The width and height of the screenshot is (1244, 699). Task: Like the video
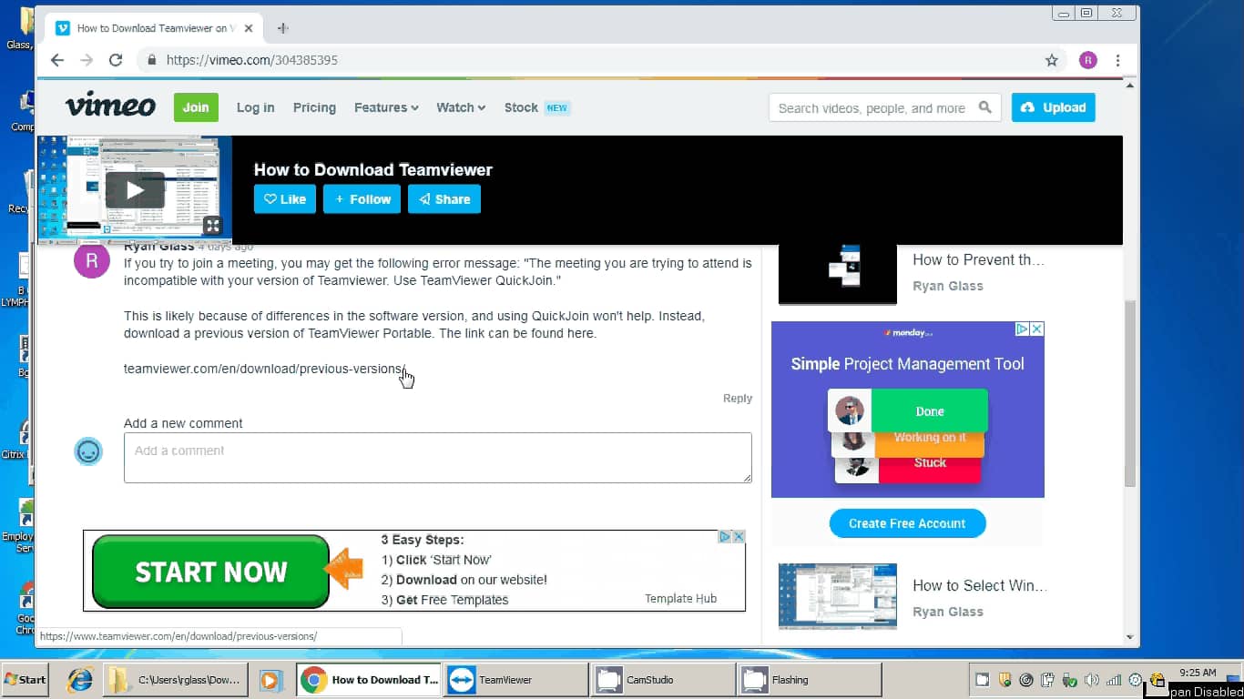pos(285,199)
